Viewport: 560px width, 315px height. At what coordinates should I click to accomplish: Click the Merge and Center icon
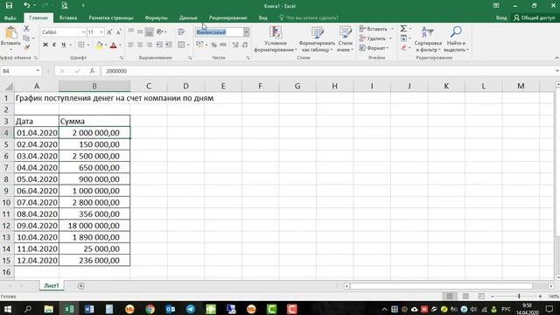tap(181, 45)
